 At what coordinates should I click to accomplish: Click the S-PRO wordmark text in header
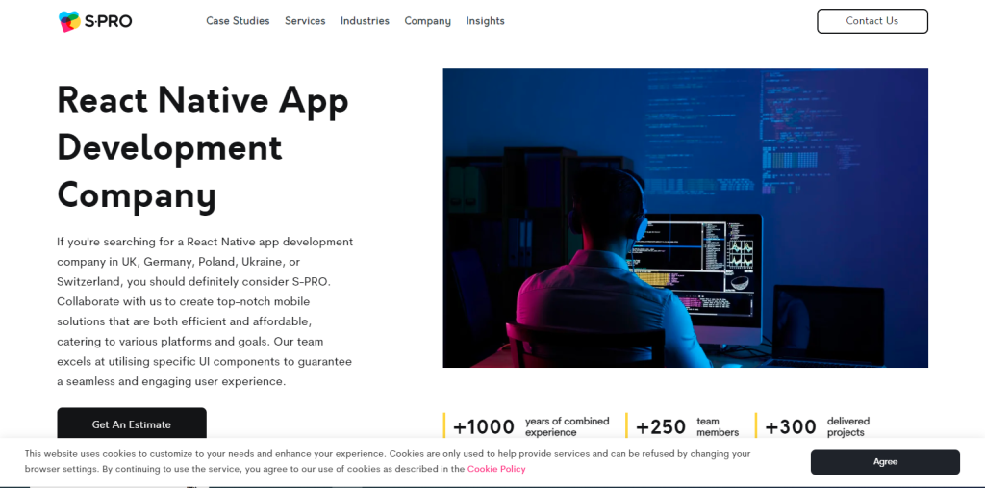coord(108,21)
